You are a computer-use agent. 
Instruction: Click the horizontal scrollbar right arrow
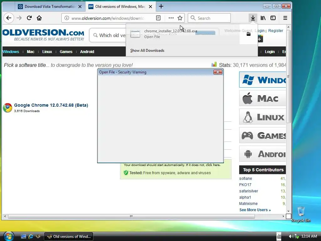point(283,216)
